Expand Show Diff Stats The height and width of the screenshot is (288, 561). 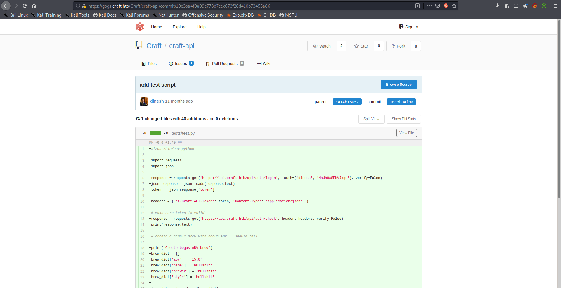click(404, 119)
